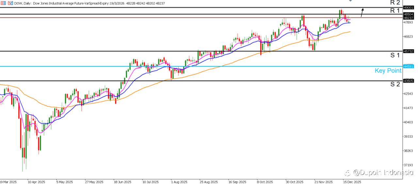Click the 46823 price axis value
The height and width of the screenshot is (184, 418).
(x=409, y=37)
